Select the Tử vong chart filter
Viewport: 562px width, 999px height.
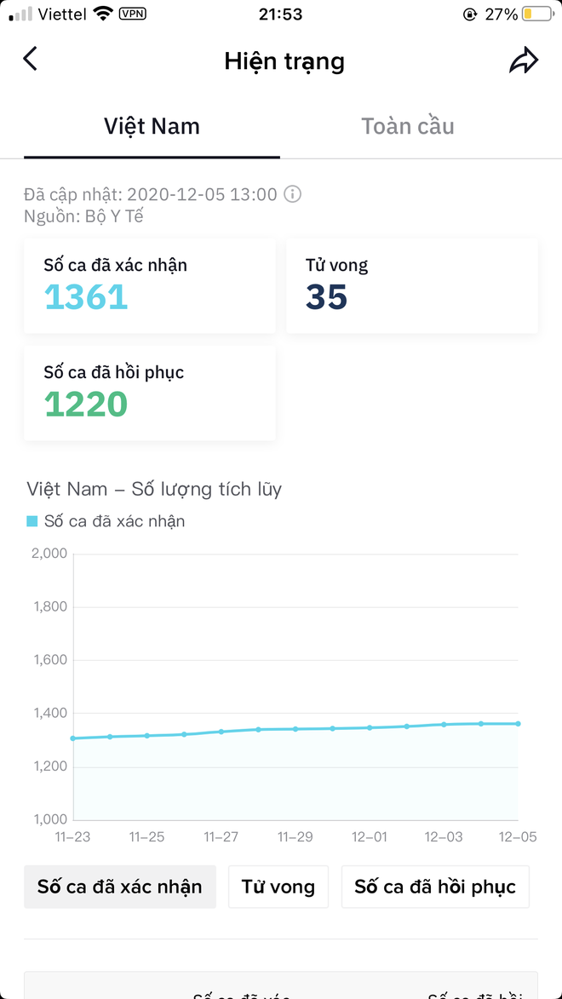pos(278,887)
